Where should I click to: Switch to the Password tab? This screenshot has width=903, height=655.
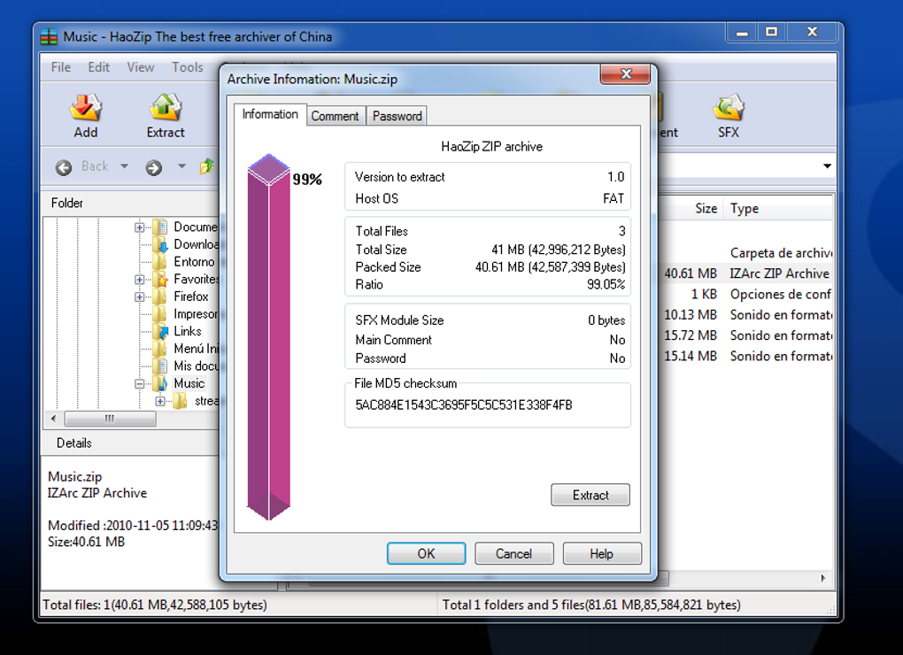point(397,116)
